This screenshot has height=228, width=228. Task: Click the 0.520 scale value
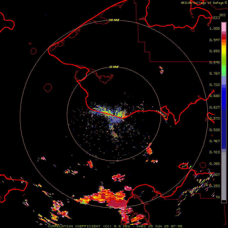[x=215, y=130]
